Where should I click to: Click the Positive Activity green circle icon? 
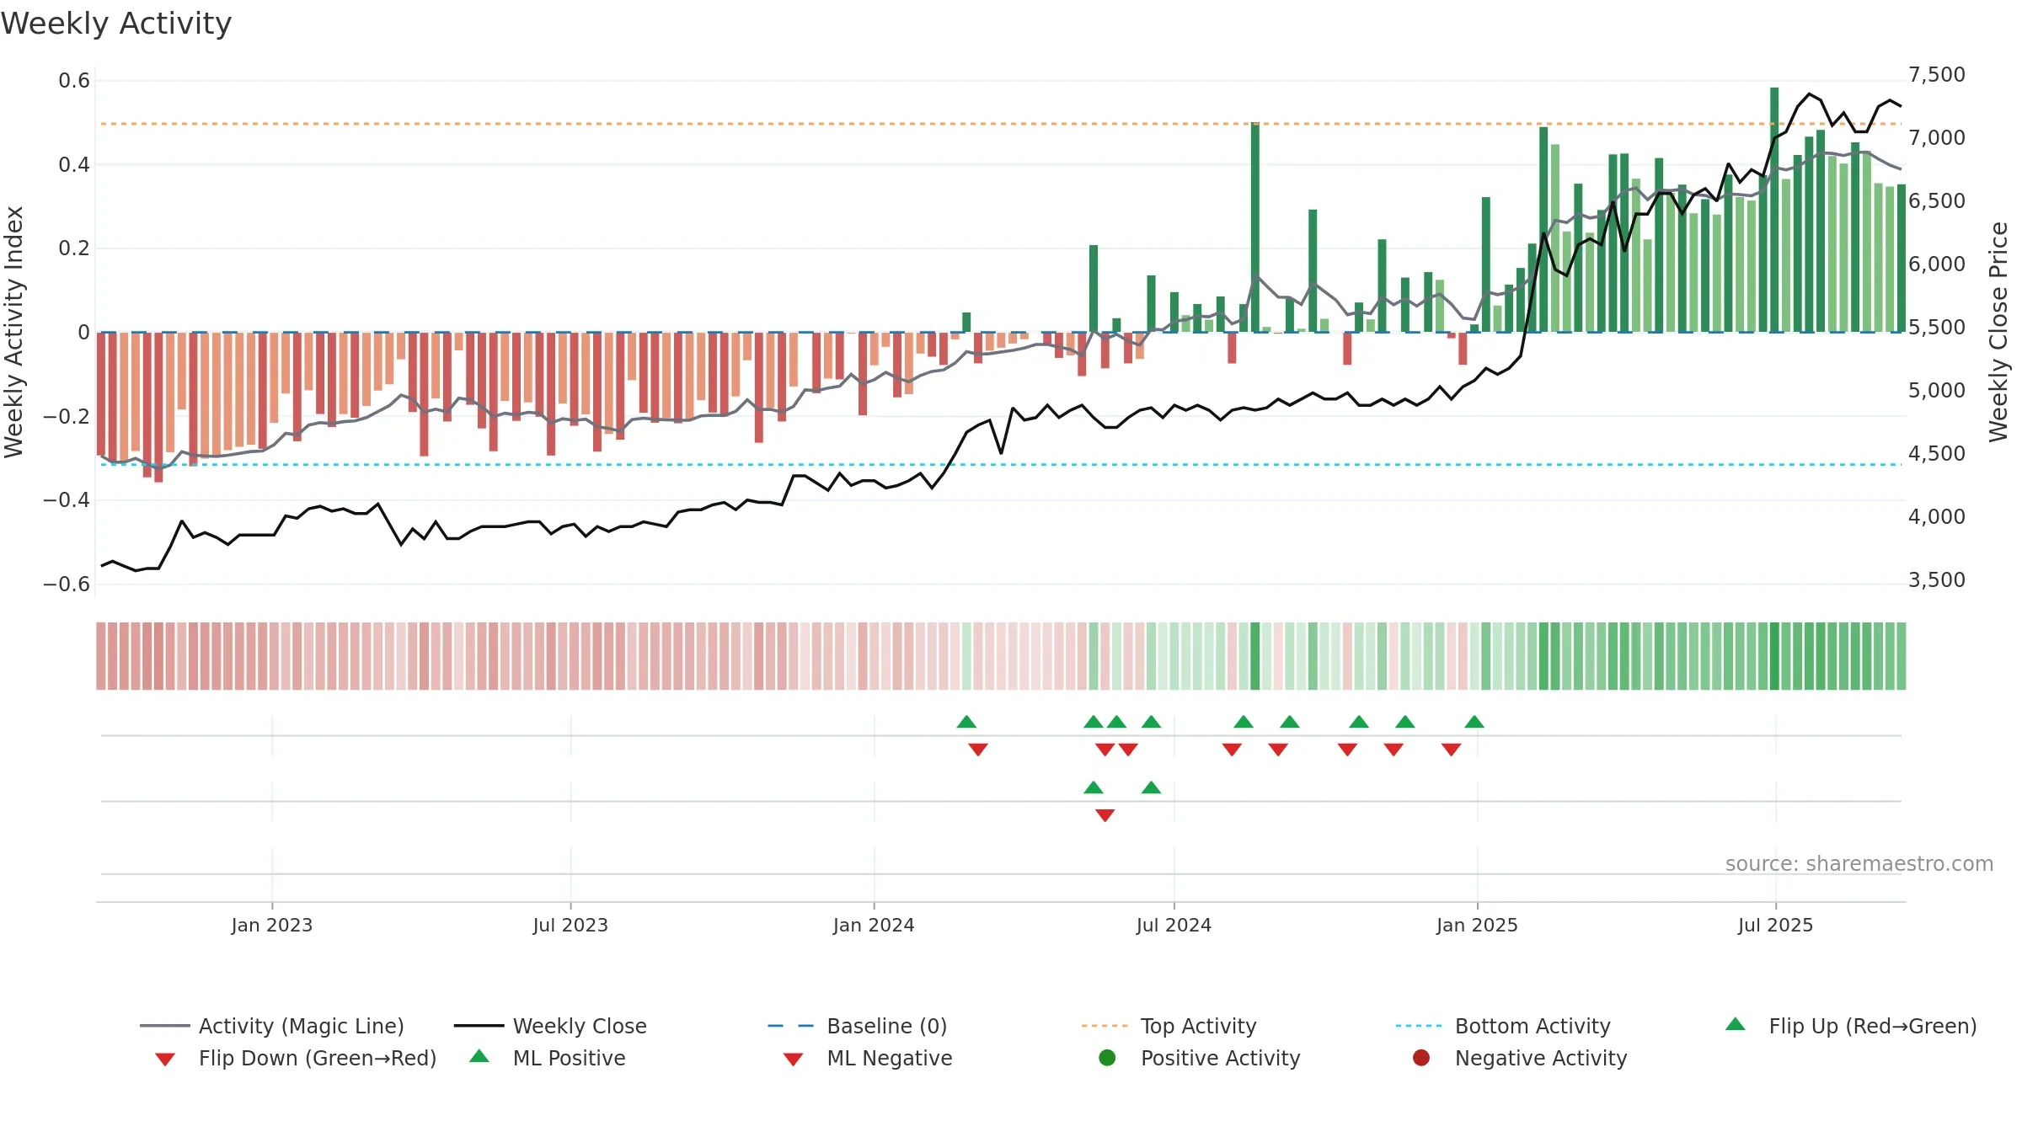[1108, 1057]
